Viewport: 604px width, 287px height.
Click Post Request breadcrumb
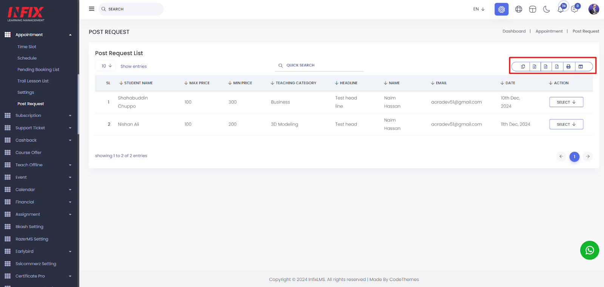[x=586, y=31]
